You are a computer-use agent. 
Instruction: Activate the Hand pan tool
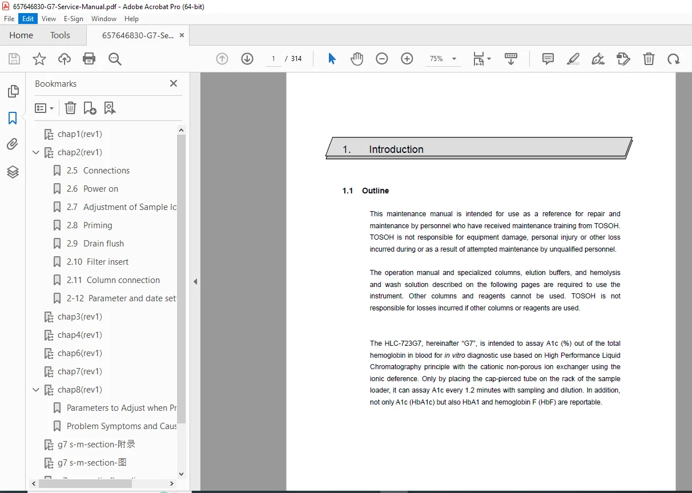[357, 59]
